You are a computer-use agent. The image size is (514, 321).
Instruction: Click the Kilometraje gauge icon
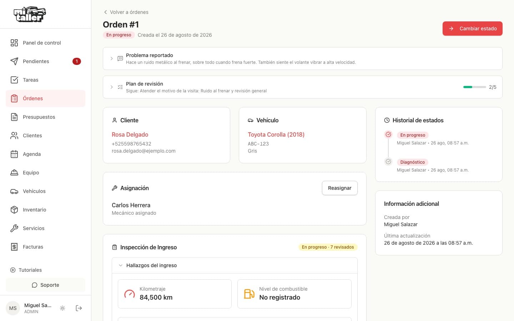(130, 294)
